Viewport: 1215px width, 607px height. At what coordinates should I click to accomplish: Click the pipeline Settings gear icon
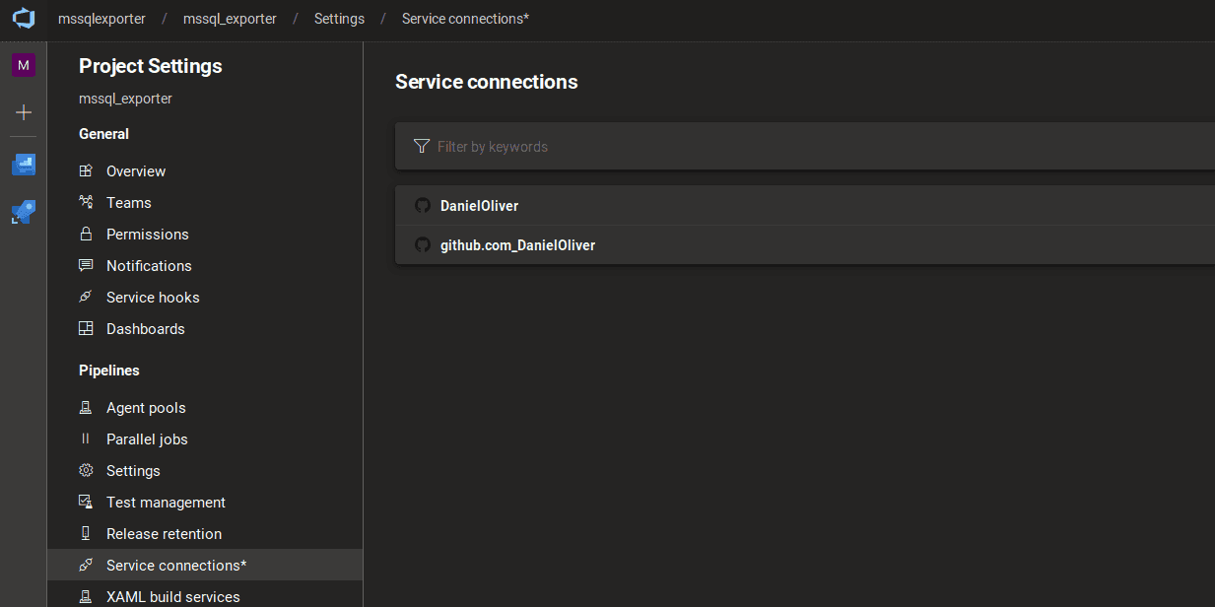[x=86, y=471]
